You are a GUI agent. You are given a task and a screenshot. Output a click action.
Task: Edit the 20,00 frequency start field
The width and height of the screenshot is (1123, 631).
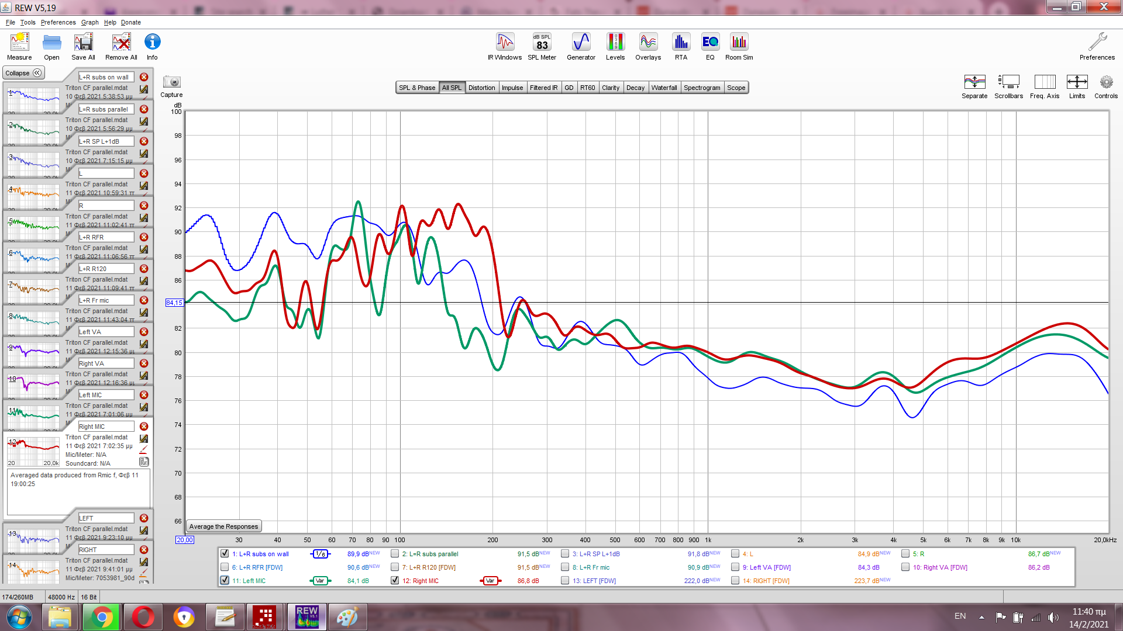click(x=185, y=540)
